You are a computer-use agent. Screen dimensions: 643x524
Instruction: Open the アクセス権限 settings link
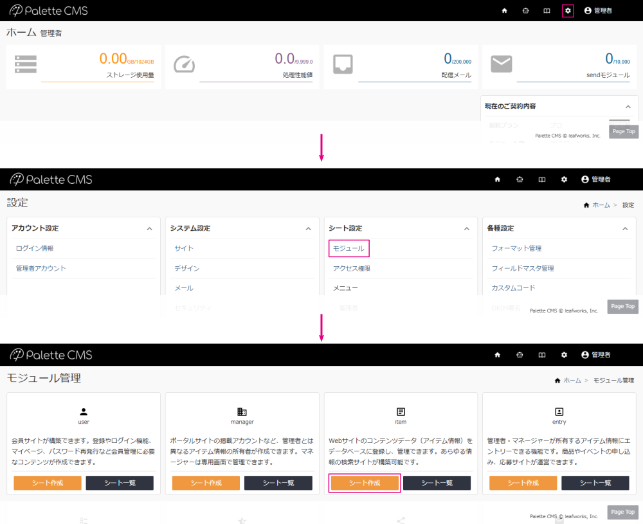click(x=352, y=268)
